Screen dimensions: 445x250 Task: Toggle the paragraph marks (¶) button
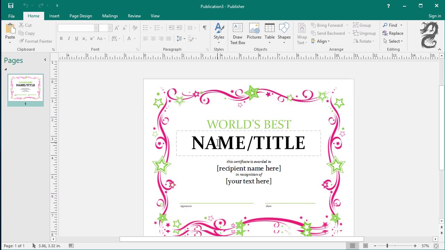point(204,28)
